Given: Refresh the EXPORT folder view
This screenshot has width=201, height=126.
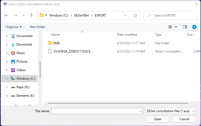Looking at the screenshot, I should pyautogui.click(x=135, y=15).
